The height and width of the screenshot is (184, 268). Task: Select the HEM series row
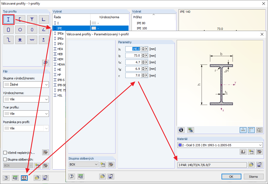coord(60,59)
